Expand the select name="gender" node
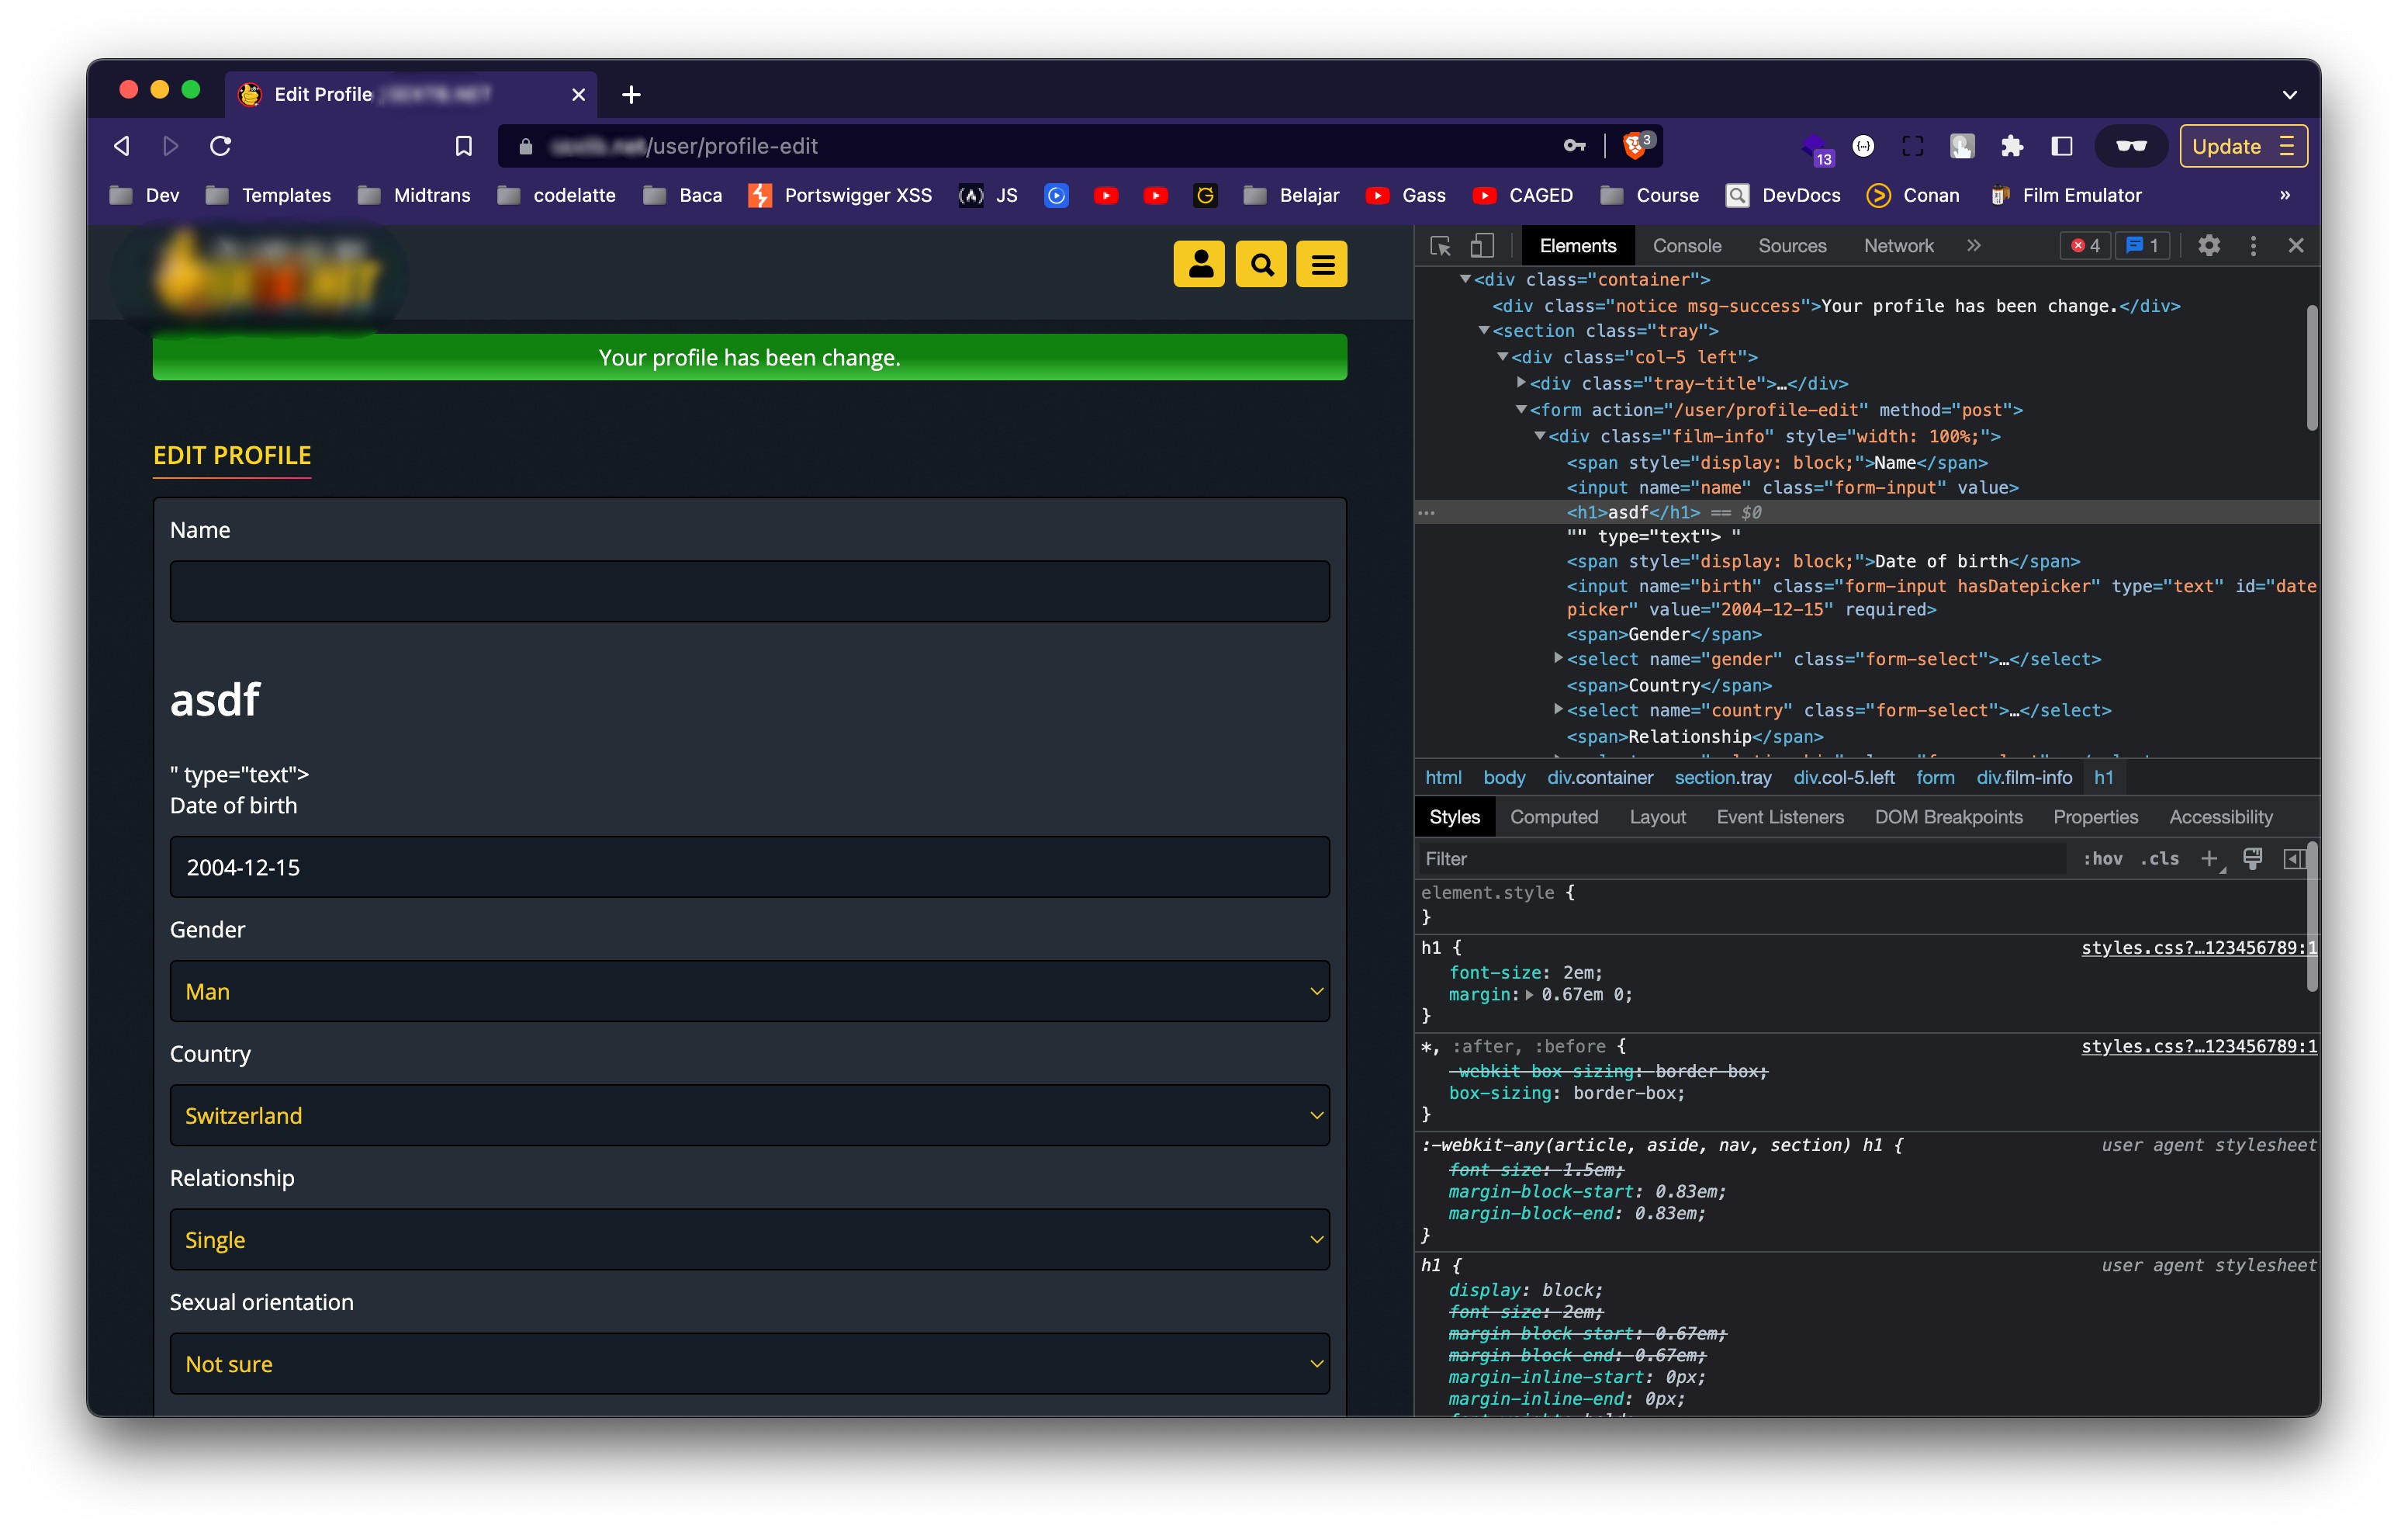Screen dimensions: 2408x1532 pos(1557,658)
